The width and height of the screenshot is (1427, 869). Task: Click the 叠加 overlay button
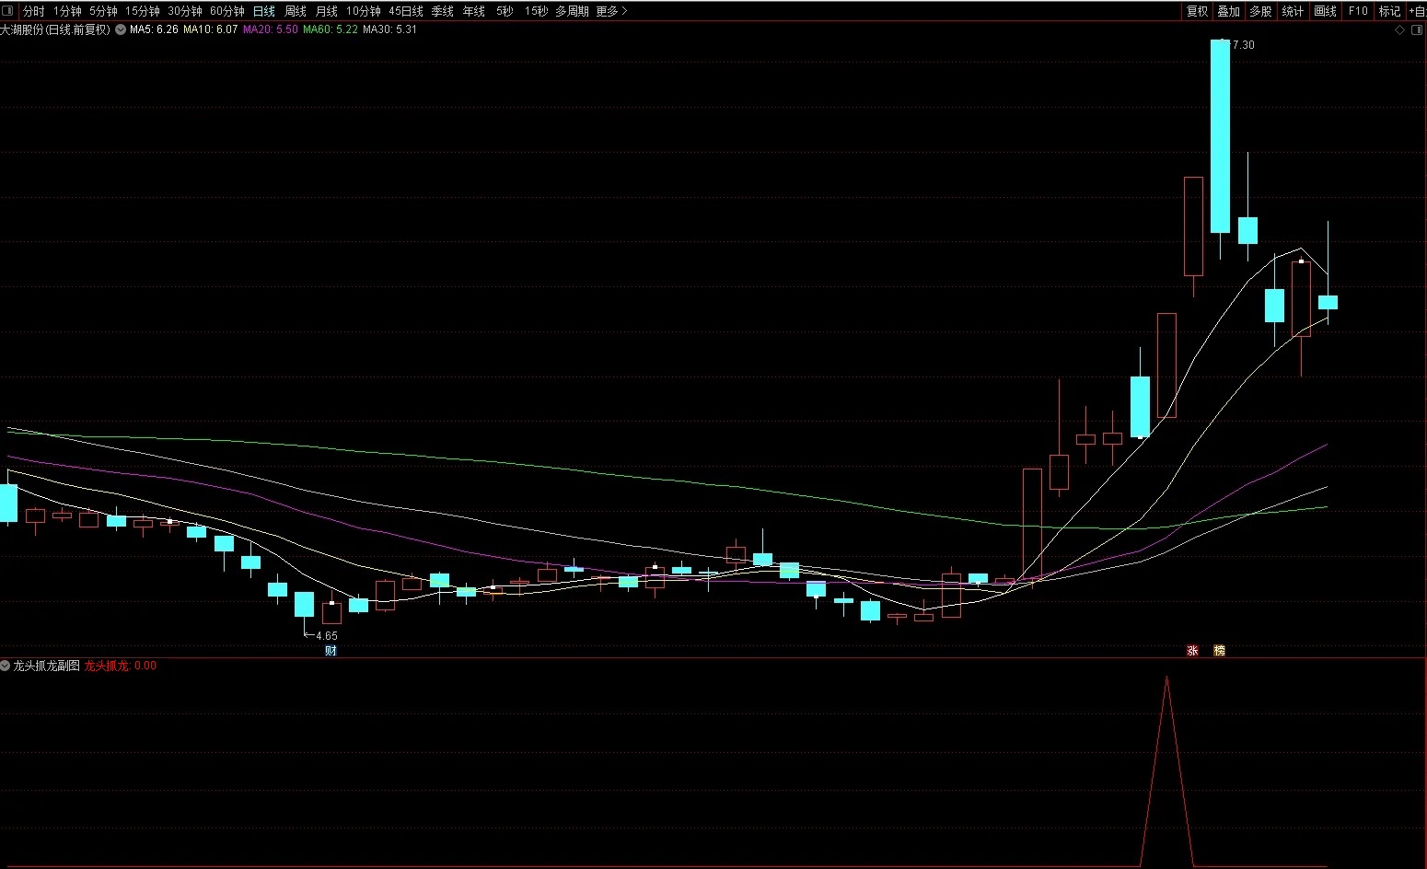coord(1229,11)
